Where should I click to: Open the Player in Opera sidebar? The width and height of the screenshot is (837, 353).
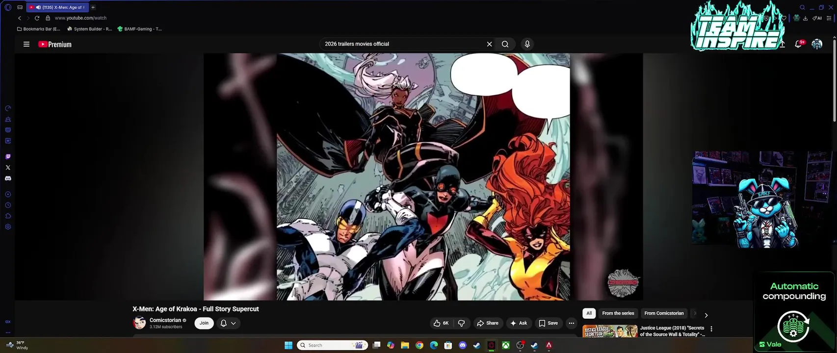pos(8,195)
